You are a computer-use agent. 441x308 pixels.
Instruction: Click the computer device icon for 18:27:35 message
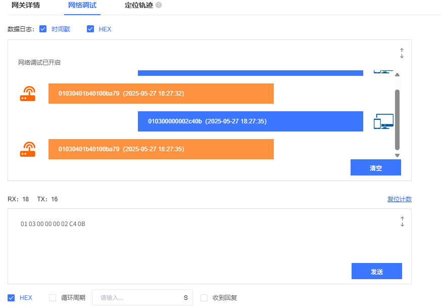click(383, 121)
